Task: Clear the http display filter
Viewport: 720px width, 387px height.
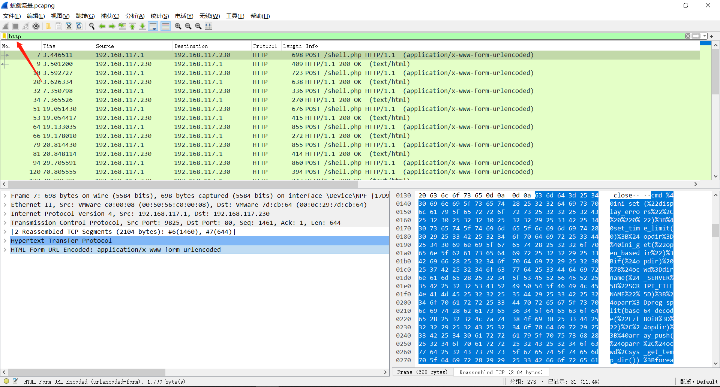Action: 688,36
